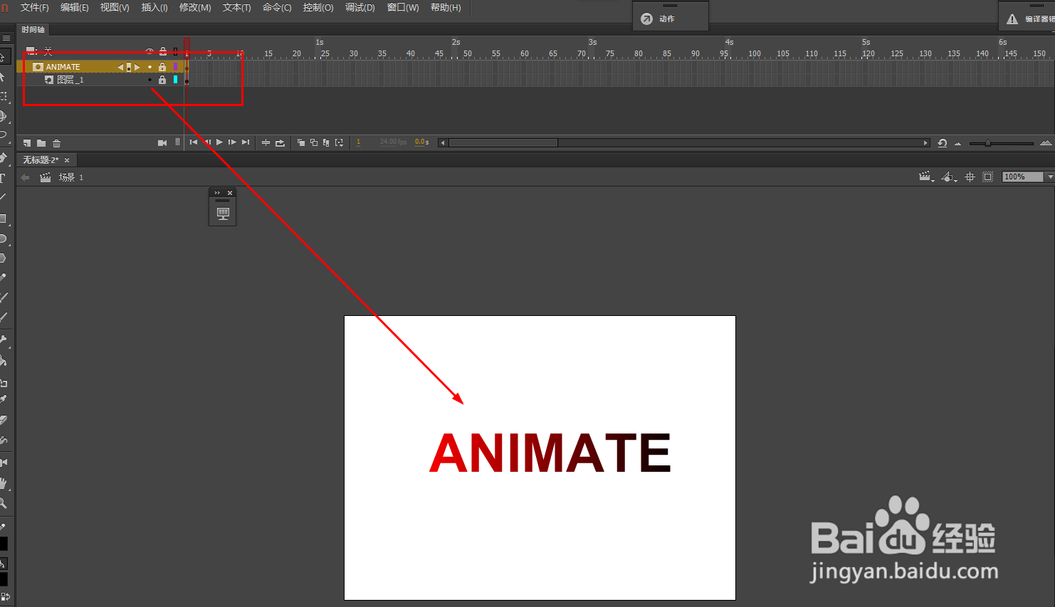
Task: Click the center frame icon
Action: tap(266, 143)
